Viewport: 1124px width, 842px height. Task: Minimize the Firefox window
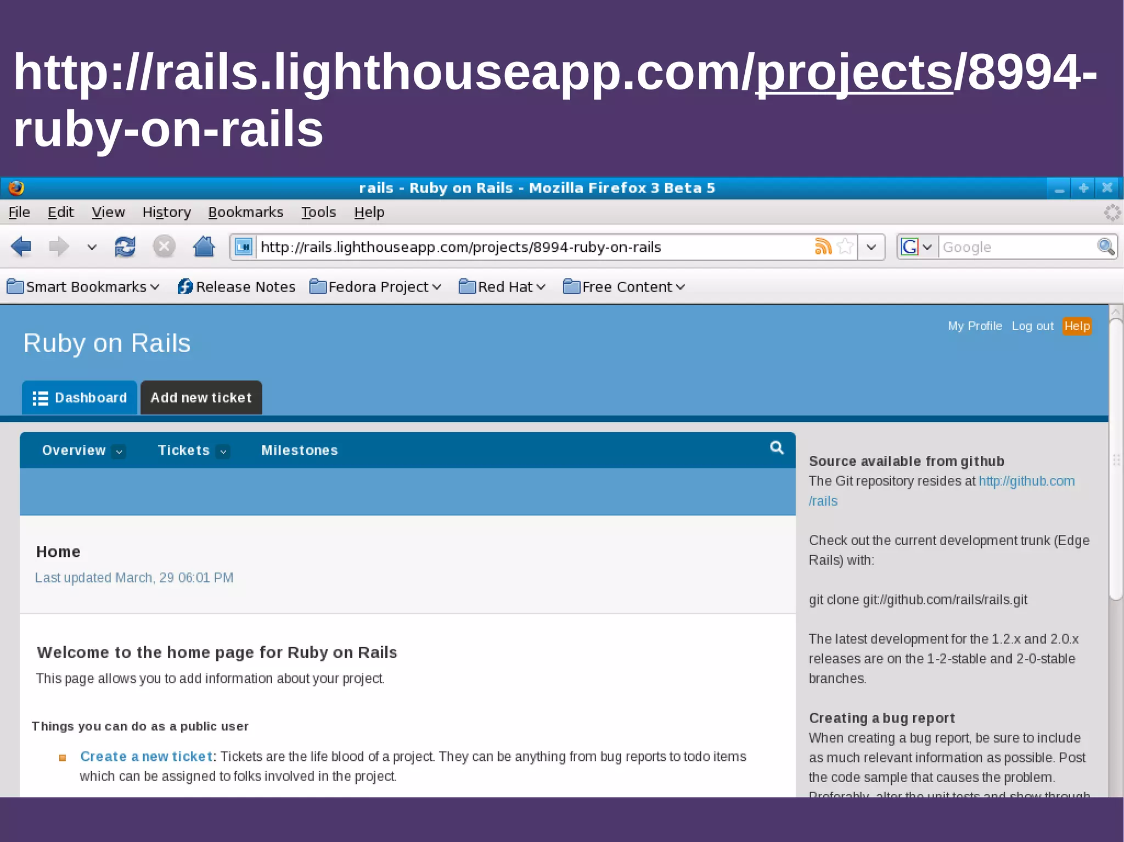1059,188
